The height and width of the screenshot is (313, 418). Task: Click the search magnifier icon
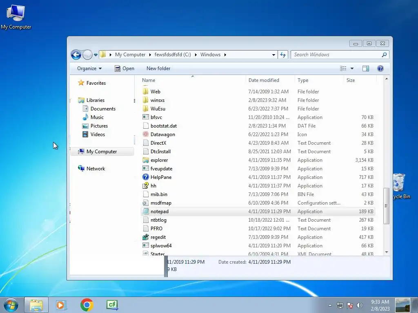pos(384,55)
